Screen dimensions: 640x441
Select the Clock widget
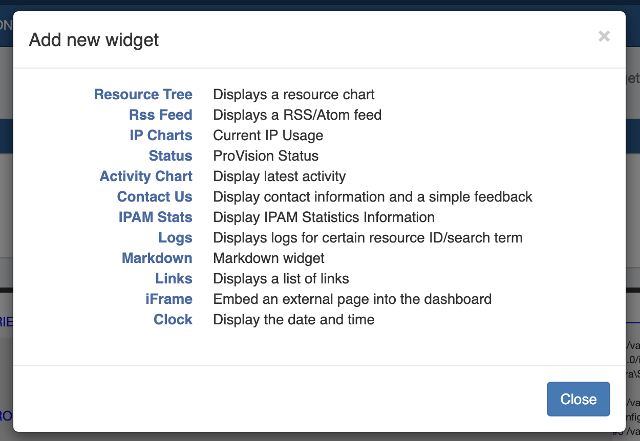[x=173, y=320]
